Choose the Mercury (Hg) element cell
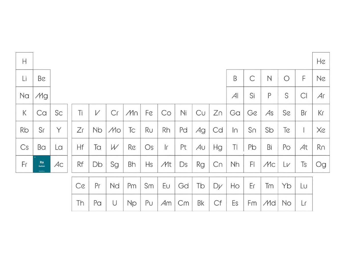Viewport: 344px width, 275px height. [x=218, y=147]
